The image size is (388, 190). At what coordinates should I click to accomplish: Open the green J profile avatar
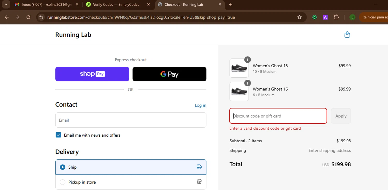352,17
